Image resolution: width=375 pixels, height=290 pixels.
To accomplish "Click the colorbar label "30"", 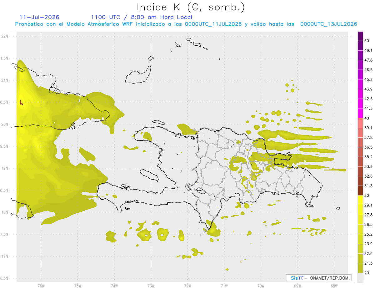I will point(367,196).
